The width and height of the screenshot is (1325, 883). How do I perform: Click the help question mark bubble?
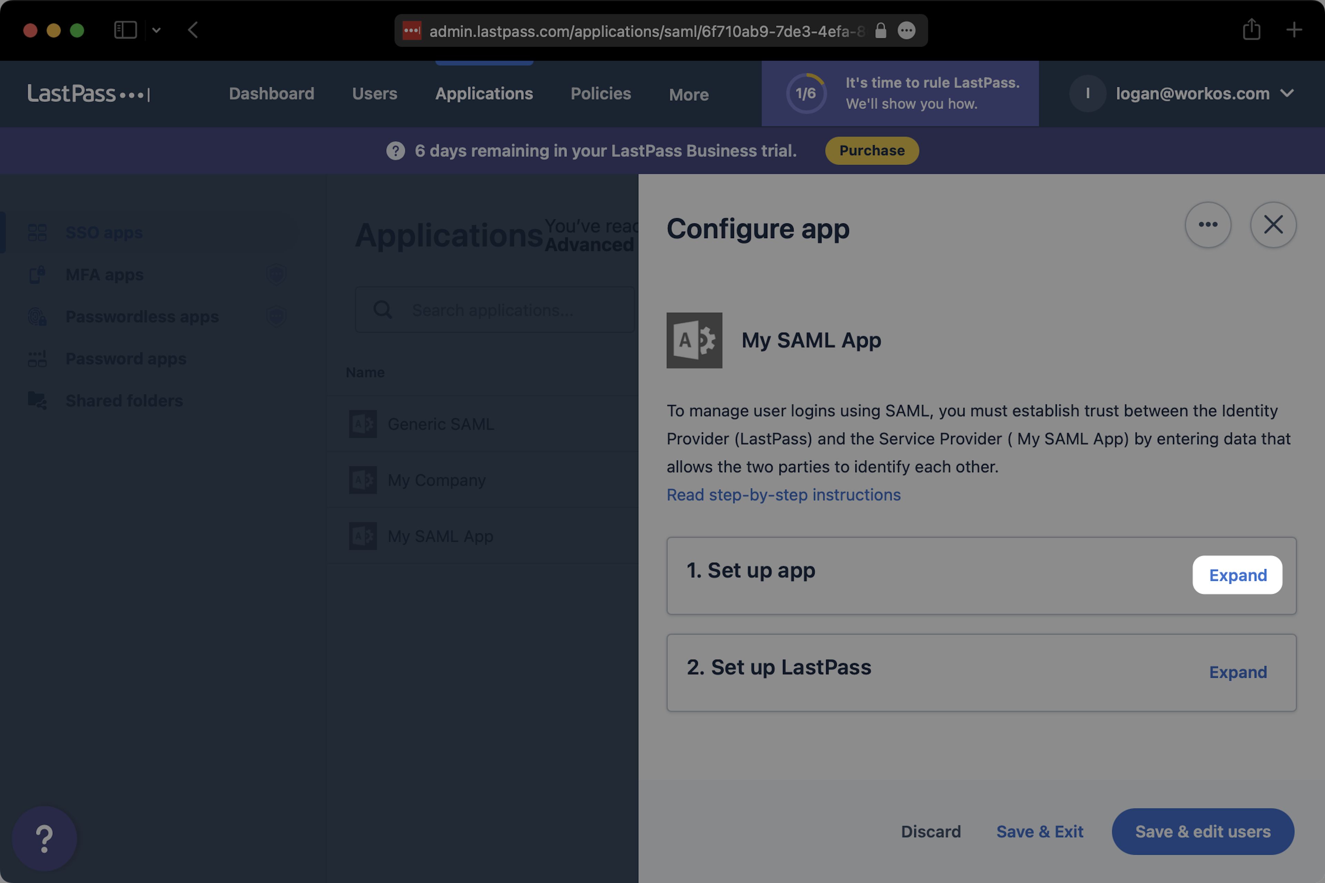[44, 838]
